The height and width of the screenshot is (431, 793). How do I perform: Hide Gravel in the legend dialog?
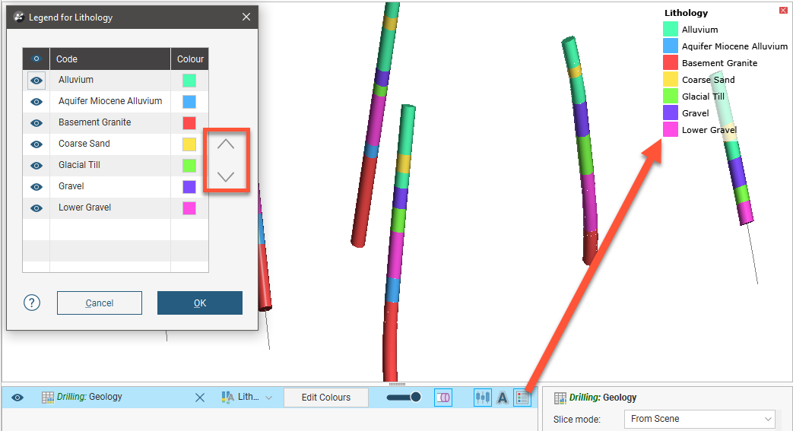(36, 187)
